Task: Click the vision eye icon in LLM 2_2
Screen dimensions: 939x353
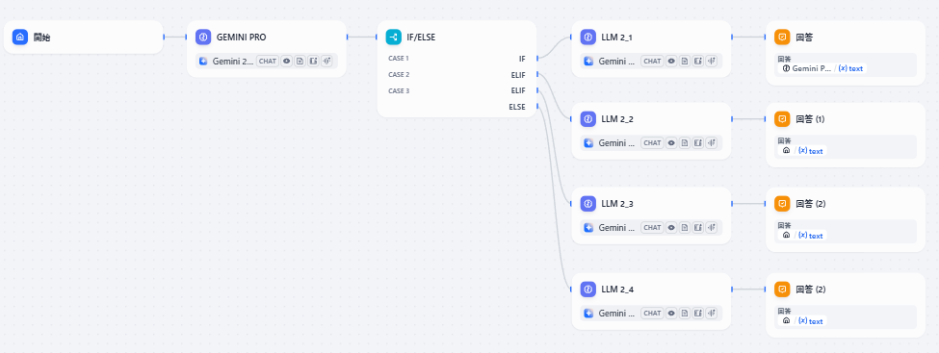Action: point(671,143)
